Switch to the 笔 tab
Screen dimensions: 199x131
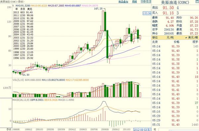click(x=155, y=129)
